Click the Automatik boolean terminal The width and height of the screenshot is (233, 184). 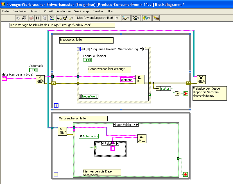[x=34, y=70]
